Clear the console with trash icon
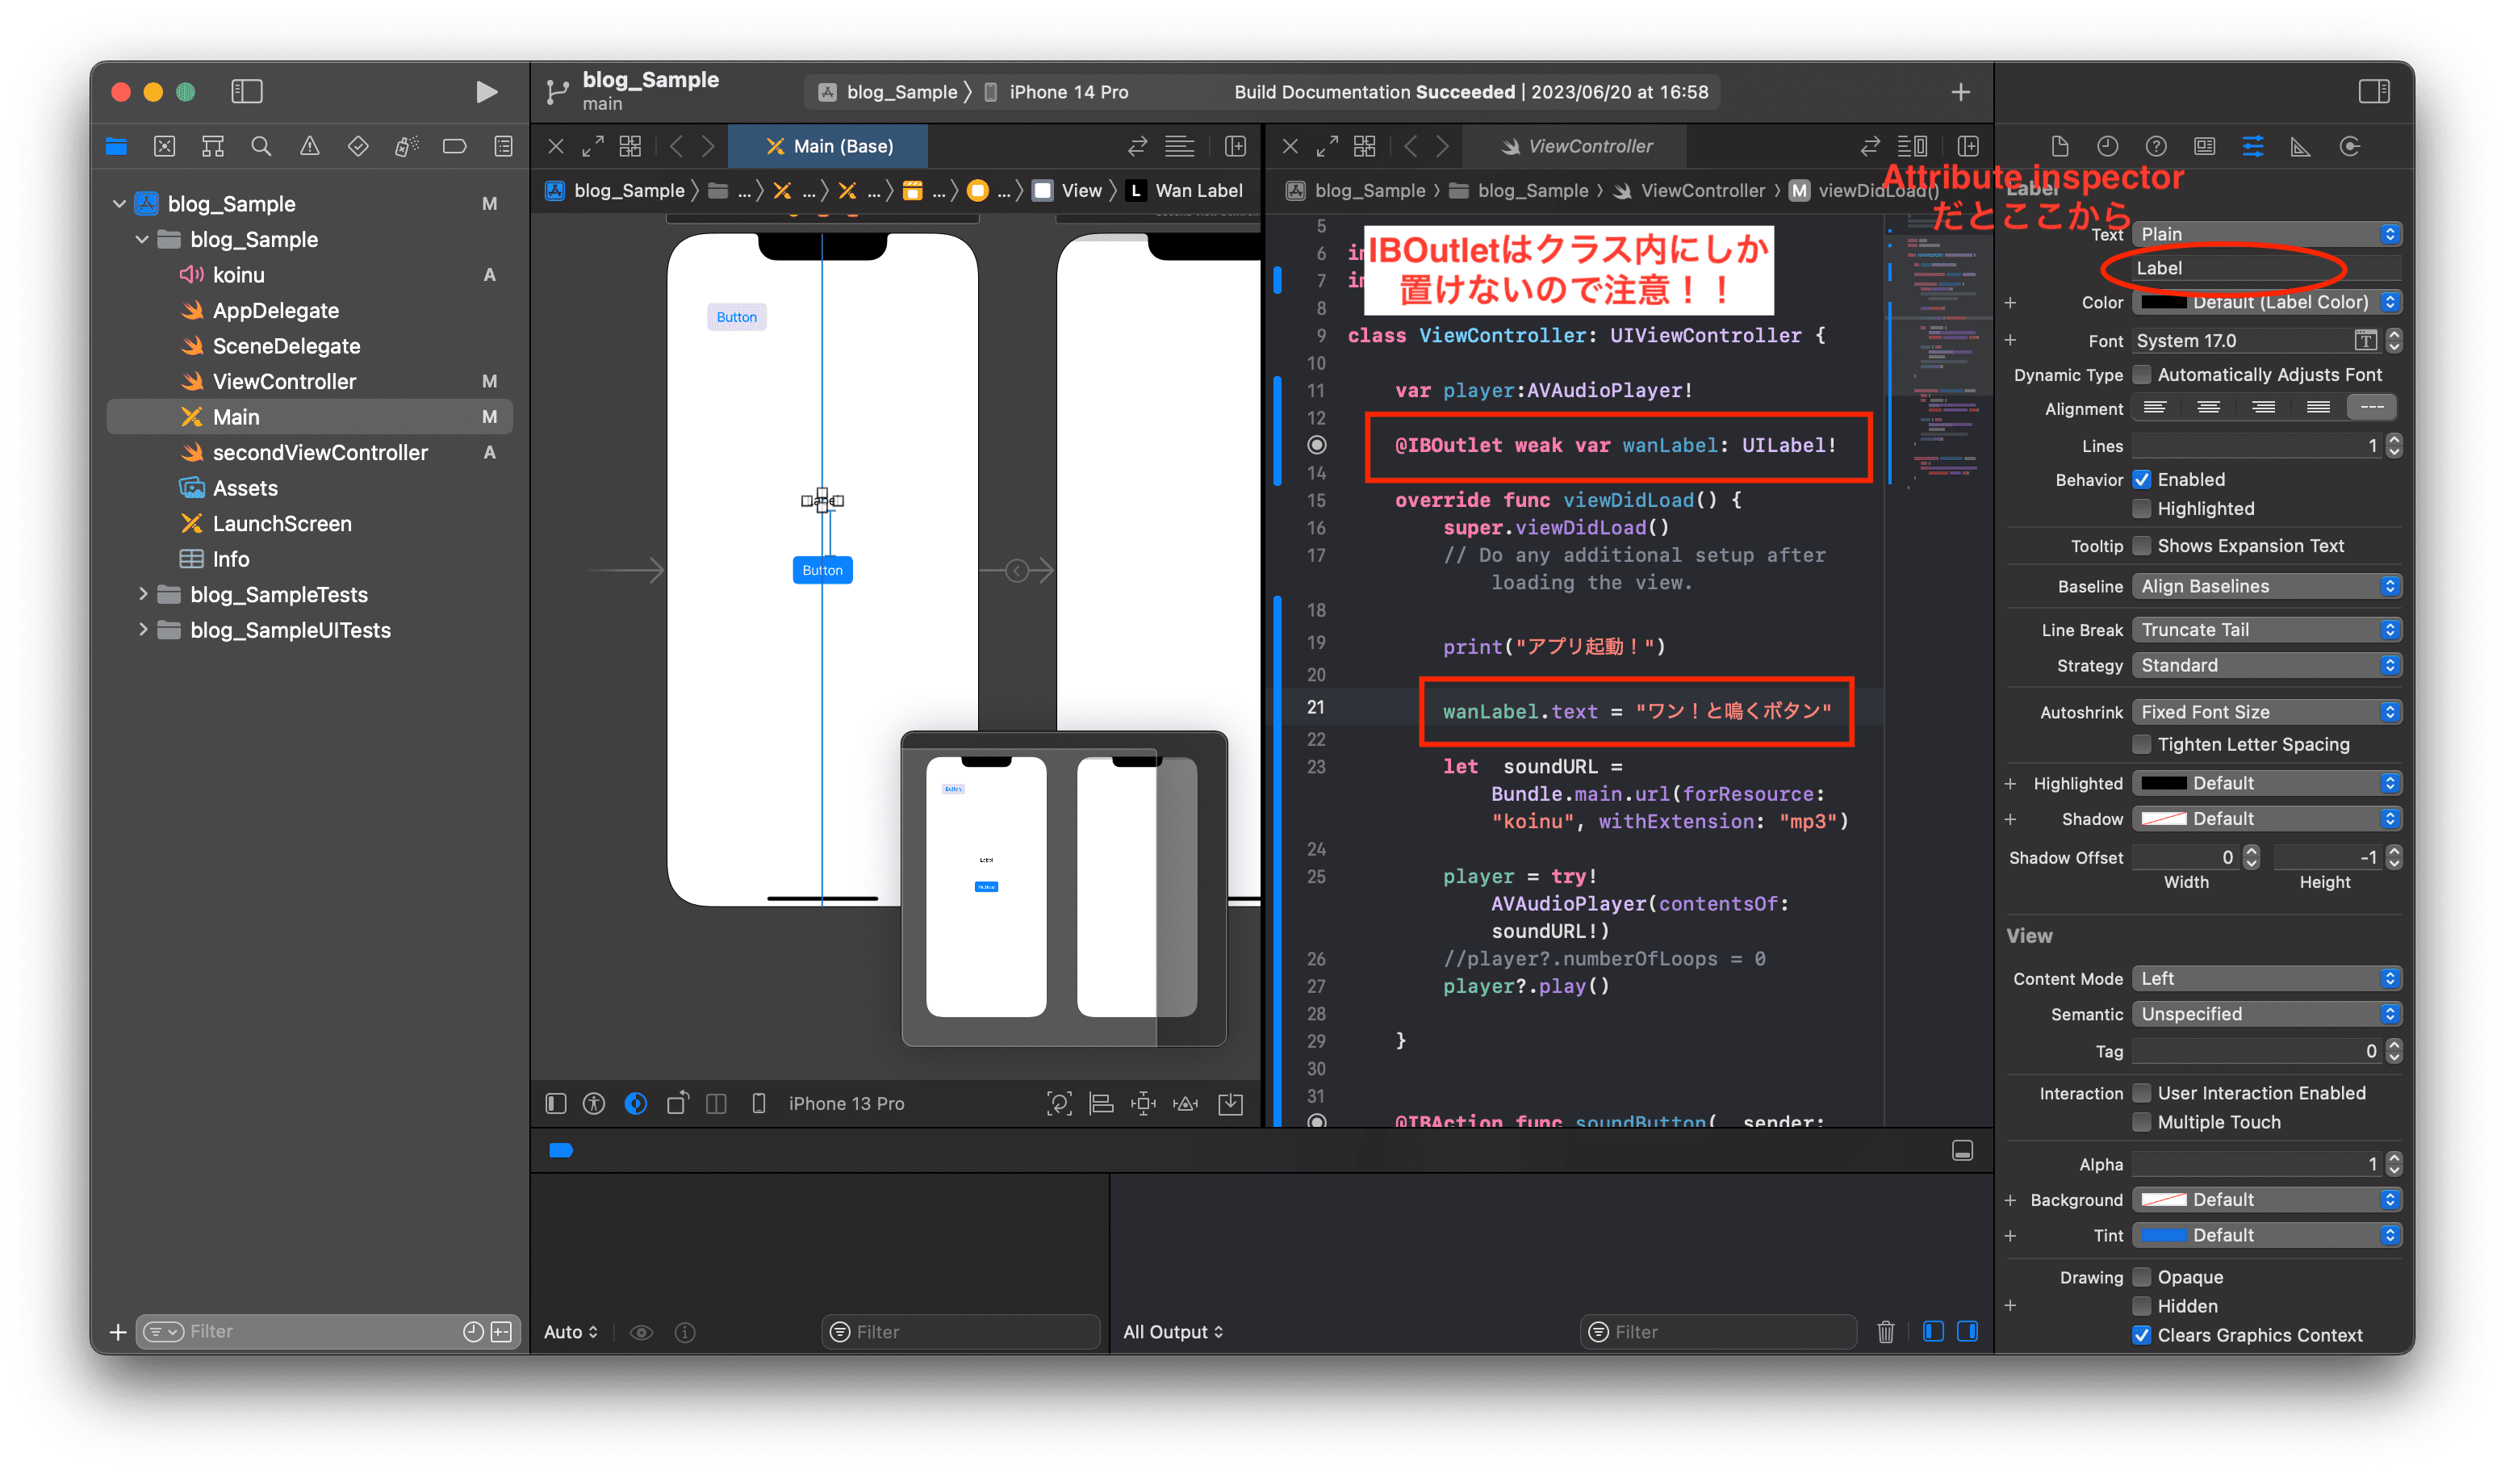This screenshot has width=2505, height=1474. point(1886,1332)
